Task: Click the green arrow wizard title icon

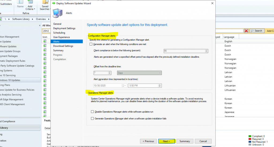Action: (x=54, y=3)
